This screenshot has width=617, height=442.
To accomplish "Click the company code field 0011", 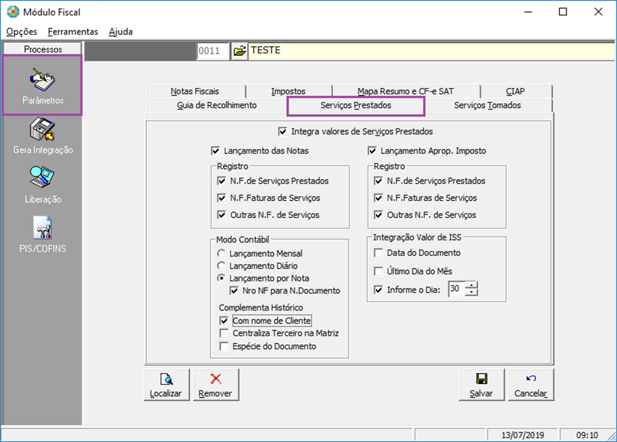I will click(213, 50).
